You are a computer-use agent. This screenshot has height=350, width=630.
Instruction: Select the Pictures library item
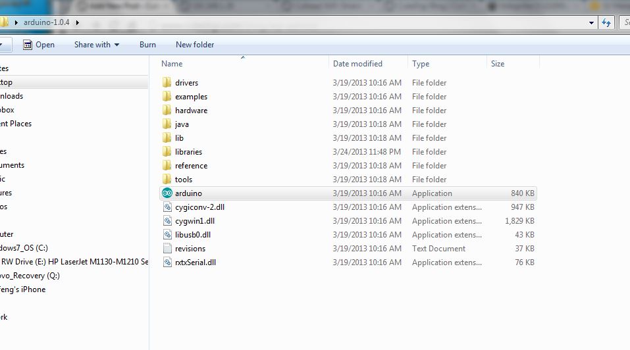(x=6, y=193)
